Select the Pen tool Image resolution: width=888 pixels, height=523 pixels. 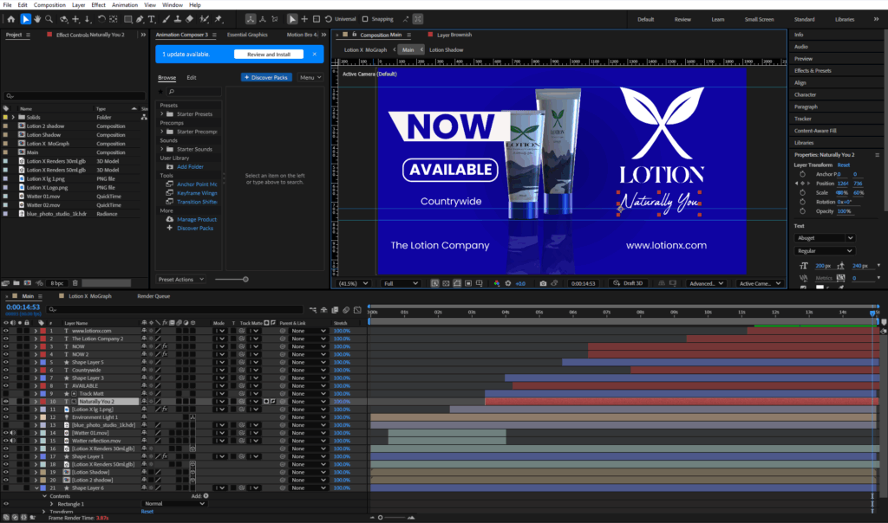[140, 19]
